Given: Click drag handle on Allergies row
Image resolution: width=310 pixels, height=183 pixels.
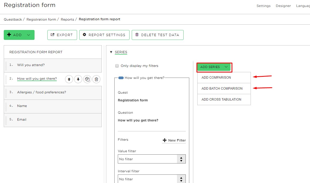Looking at the screenshot, I should click(x=6, y=93).
